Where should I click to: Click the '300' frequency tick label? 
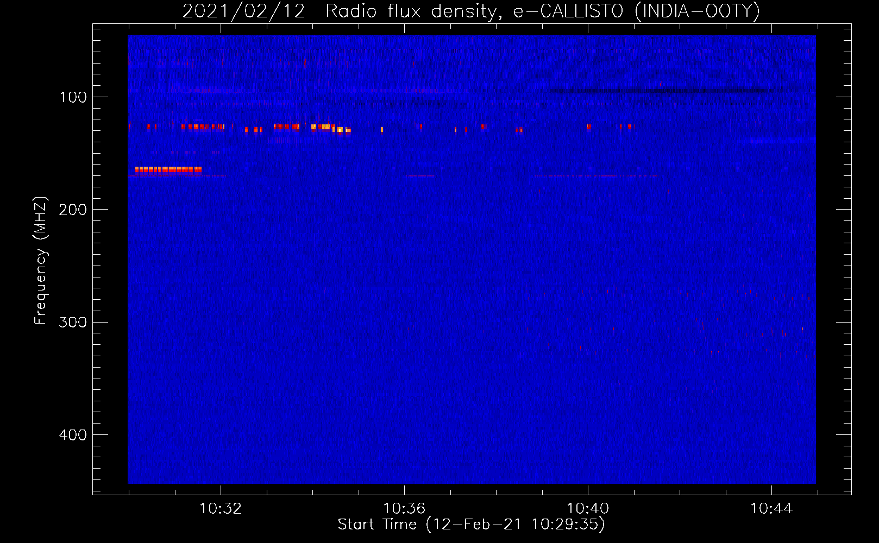pyautogui.click(x=73, y=322)
